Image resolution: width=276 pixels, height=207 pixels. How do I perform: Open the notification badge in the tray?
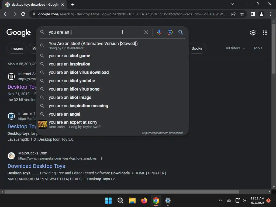pos(268,201)
